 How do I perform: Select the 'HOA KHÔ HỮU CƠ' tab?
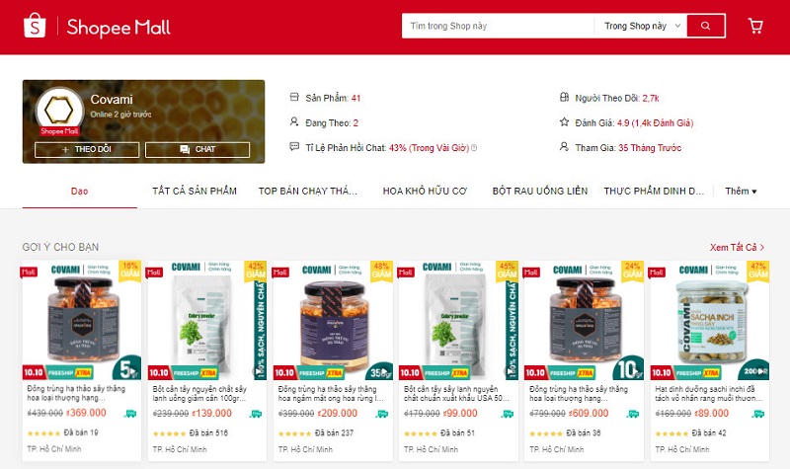click(x=425, y=191)
